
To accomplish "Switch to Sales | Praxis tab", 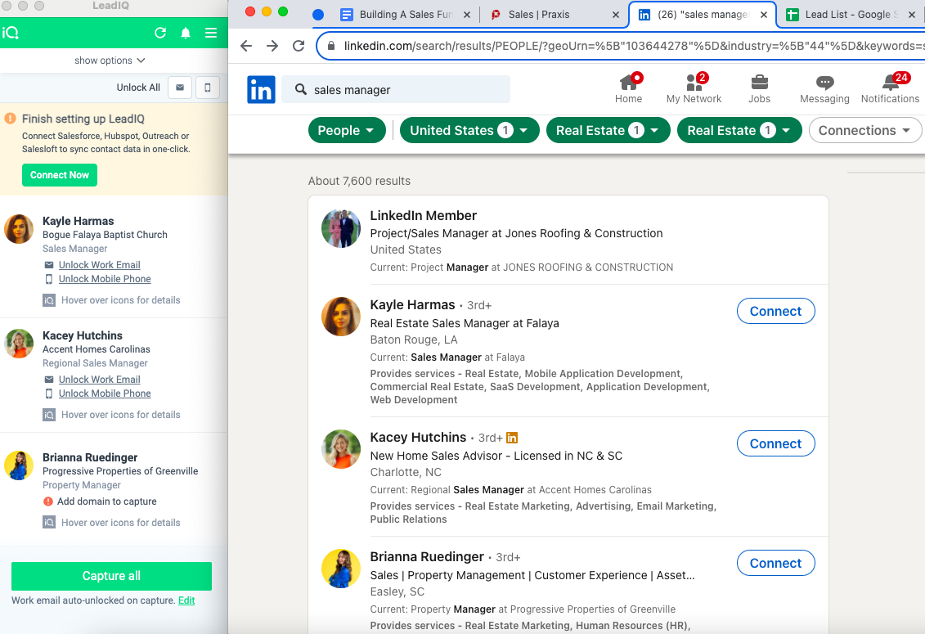I will 539,15.
